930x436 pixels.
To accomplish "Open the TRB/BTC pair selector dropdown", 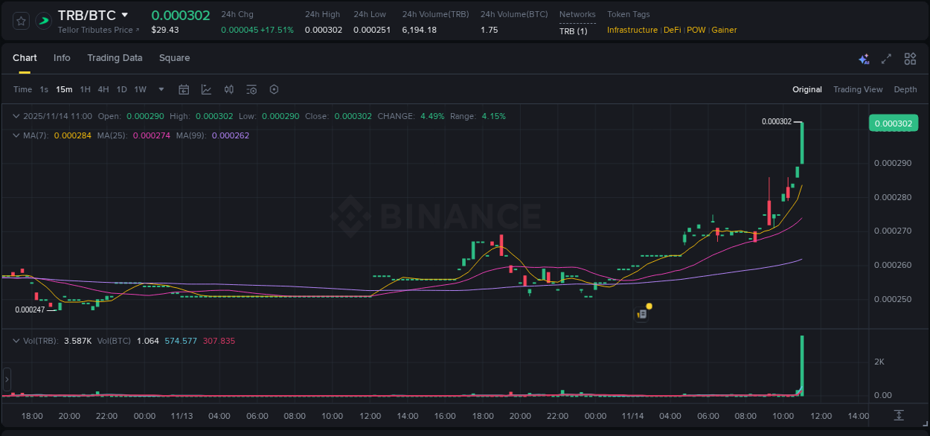I will coord(125,14).
